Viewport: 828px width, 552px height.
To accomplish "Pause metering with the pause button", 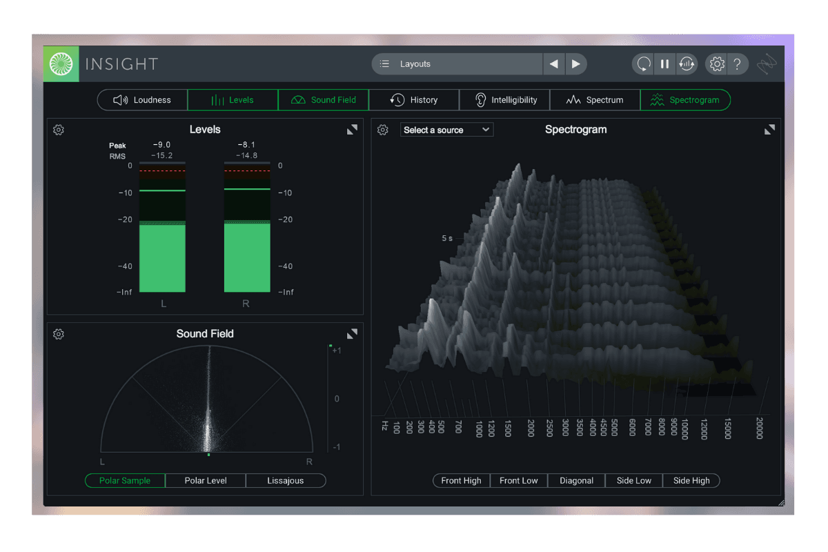I will [x=664, y=64].
